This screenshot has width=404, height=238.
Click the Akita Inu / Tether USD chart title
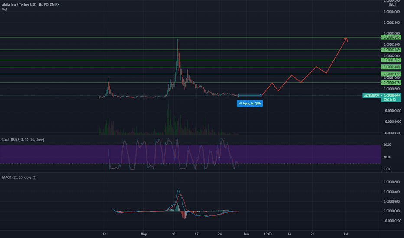(31, 5)
